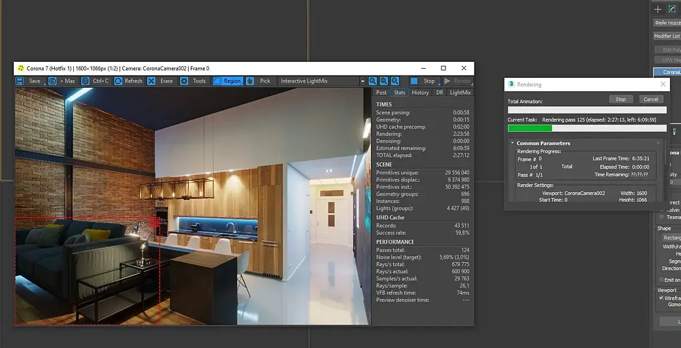
Task: Click the Save text in the VFB toolbar
Action: (x=35, y=81)
